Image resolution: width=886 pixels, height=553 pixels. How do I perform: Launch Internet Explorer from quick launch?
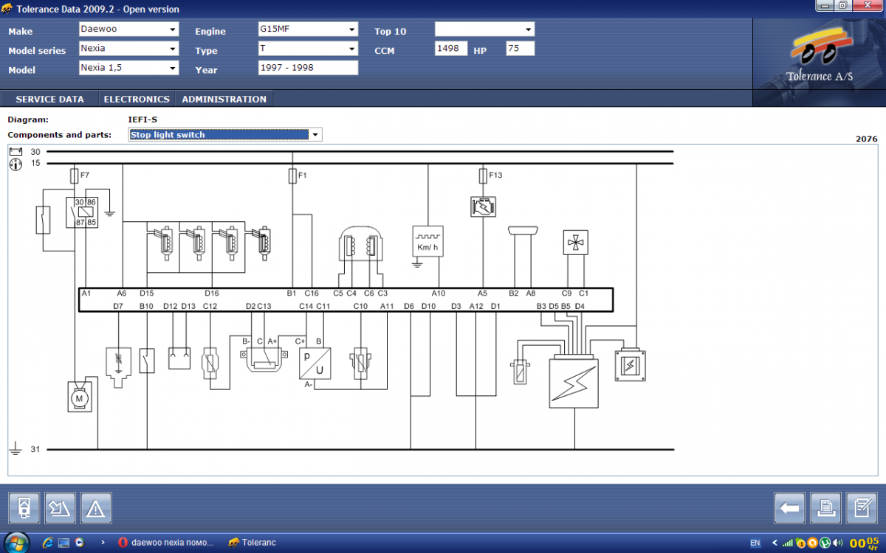click(x=48, y=543)
